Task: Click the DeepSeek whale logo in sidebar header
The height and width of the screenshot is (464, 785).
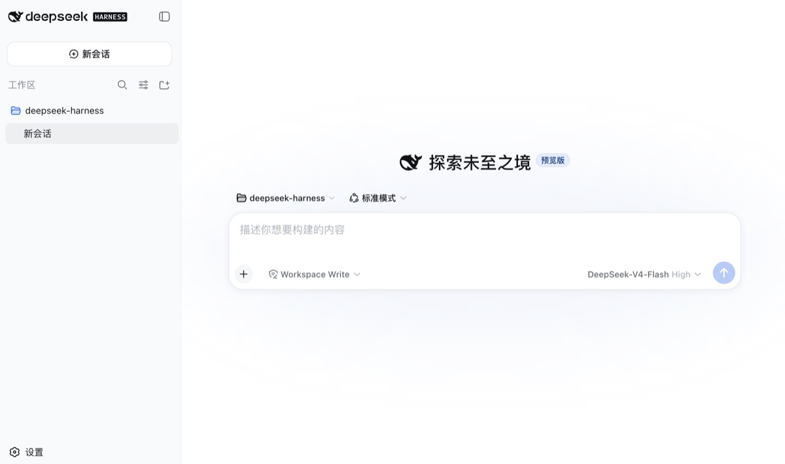Action: tap(15, 17)
